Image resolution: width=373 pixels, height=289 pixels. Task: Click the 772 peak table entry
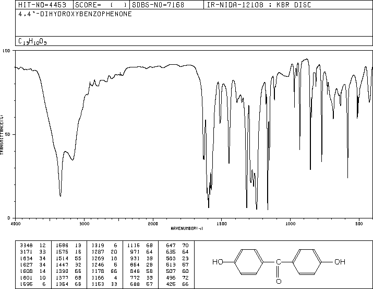(141, 278)
